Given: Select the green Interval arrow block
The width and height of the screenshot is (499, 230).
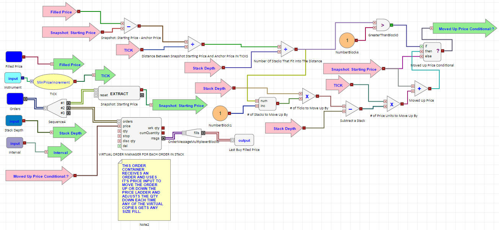Looking at the screenshot, I should pyautogui.click(x=60, y=153).
